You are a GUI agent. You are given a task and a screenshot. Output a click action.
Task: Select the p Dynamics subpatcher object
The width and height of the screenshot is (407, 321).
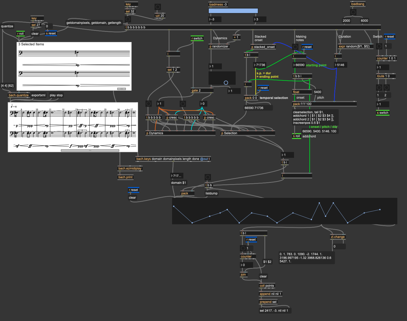tap(181, 133)
